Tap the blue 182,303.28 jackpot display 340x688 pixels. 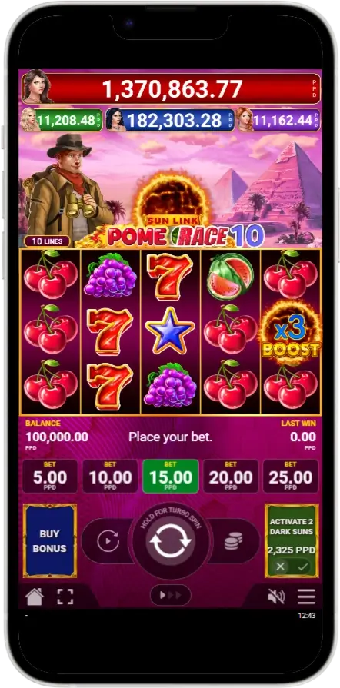[x=171, y=120]
